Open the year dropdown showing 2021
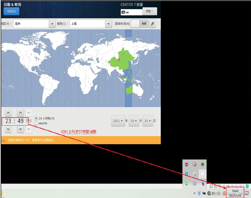 118,121
